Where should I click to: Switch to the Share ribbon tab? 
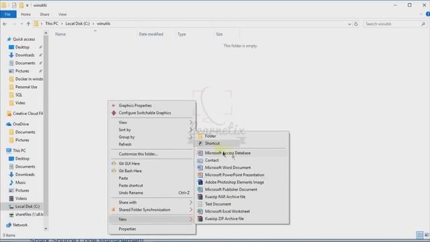coord(44,14)
